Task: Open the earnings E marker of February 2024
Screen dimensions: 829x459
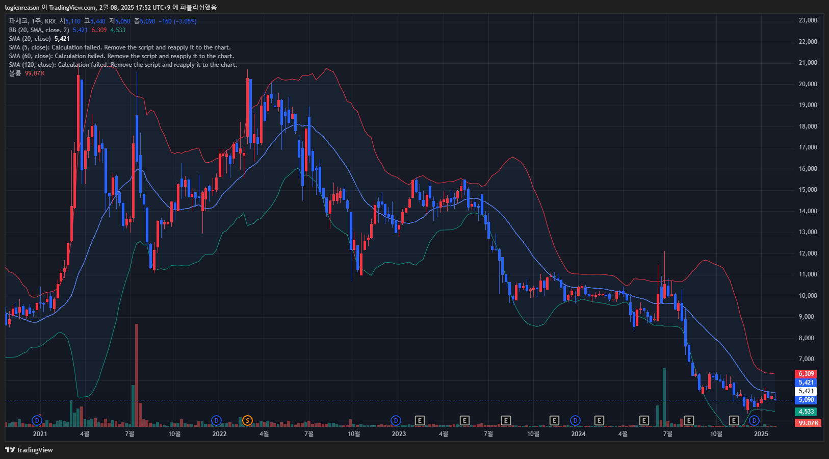Action: 599,420
